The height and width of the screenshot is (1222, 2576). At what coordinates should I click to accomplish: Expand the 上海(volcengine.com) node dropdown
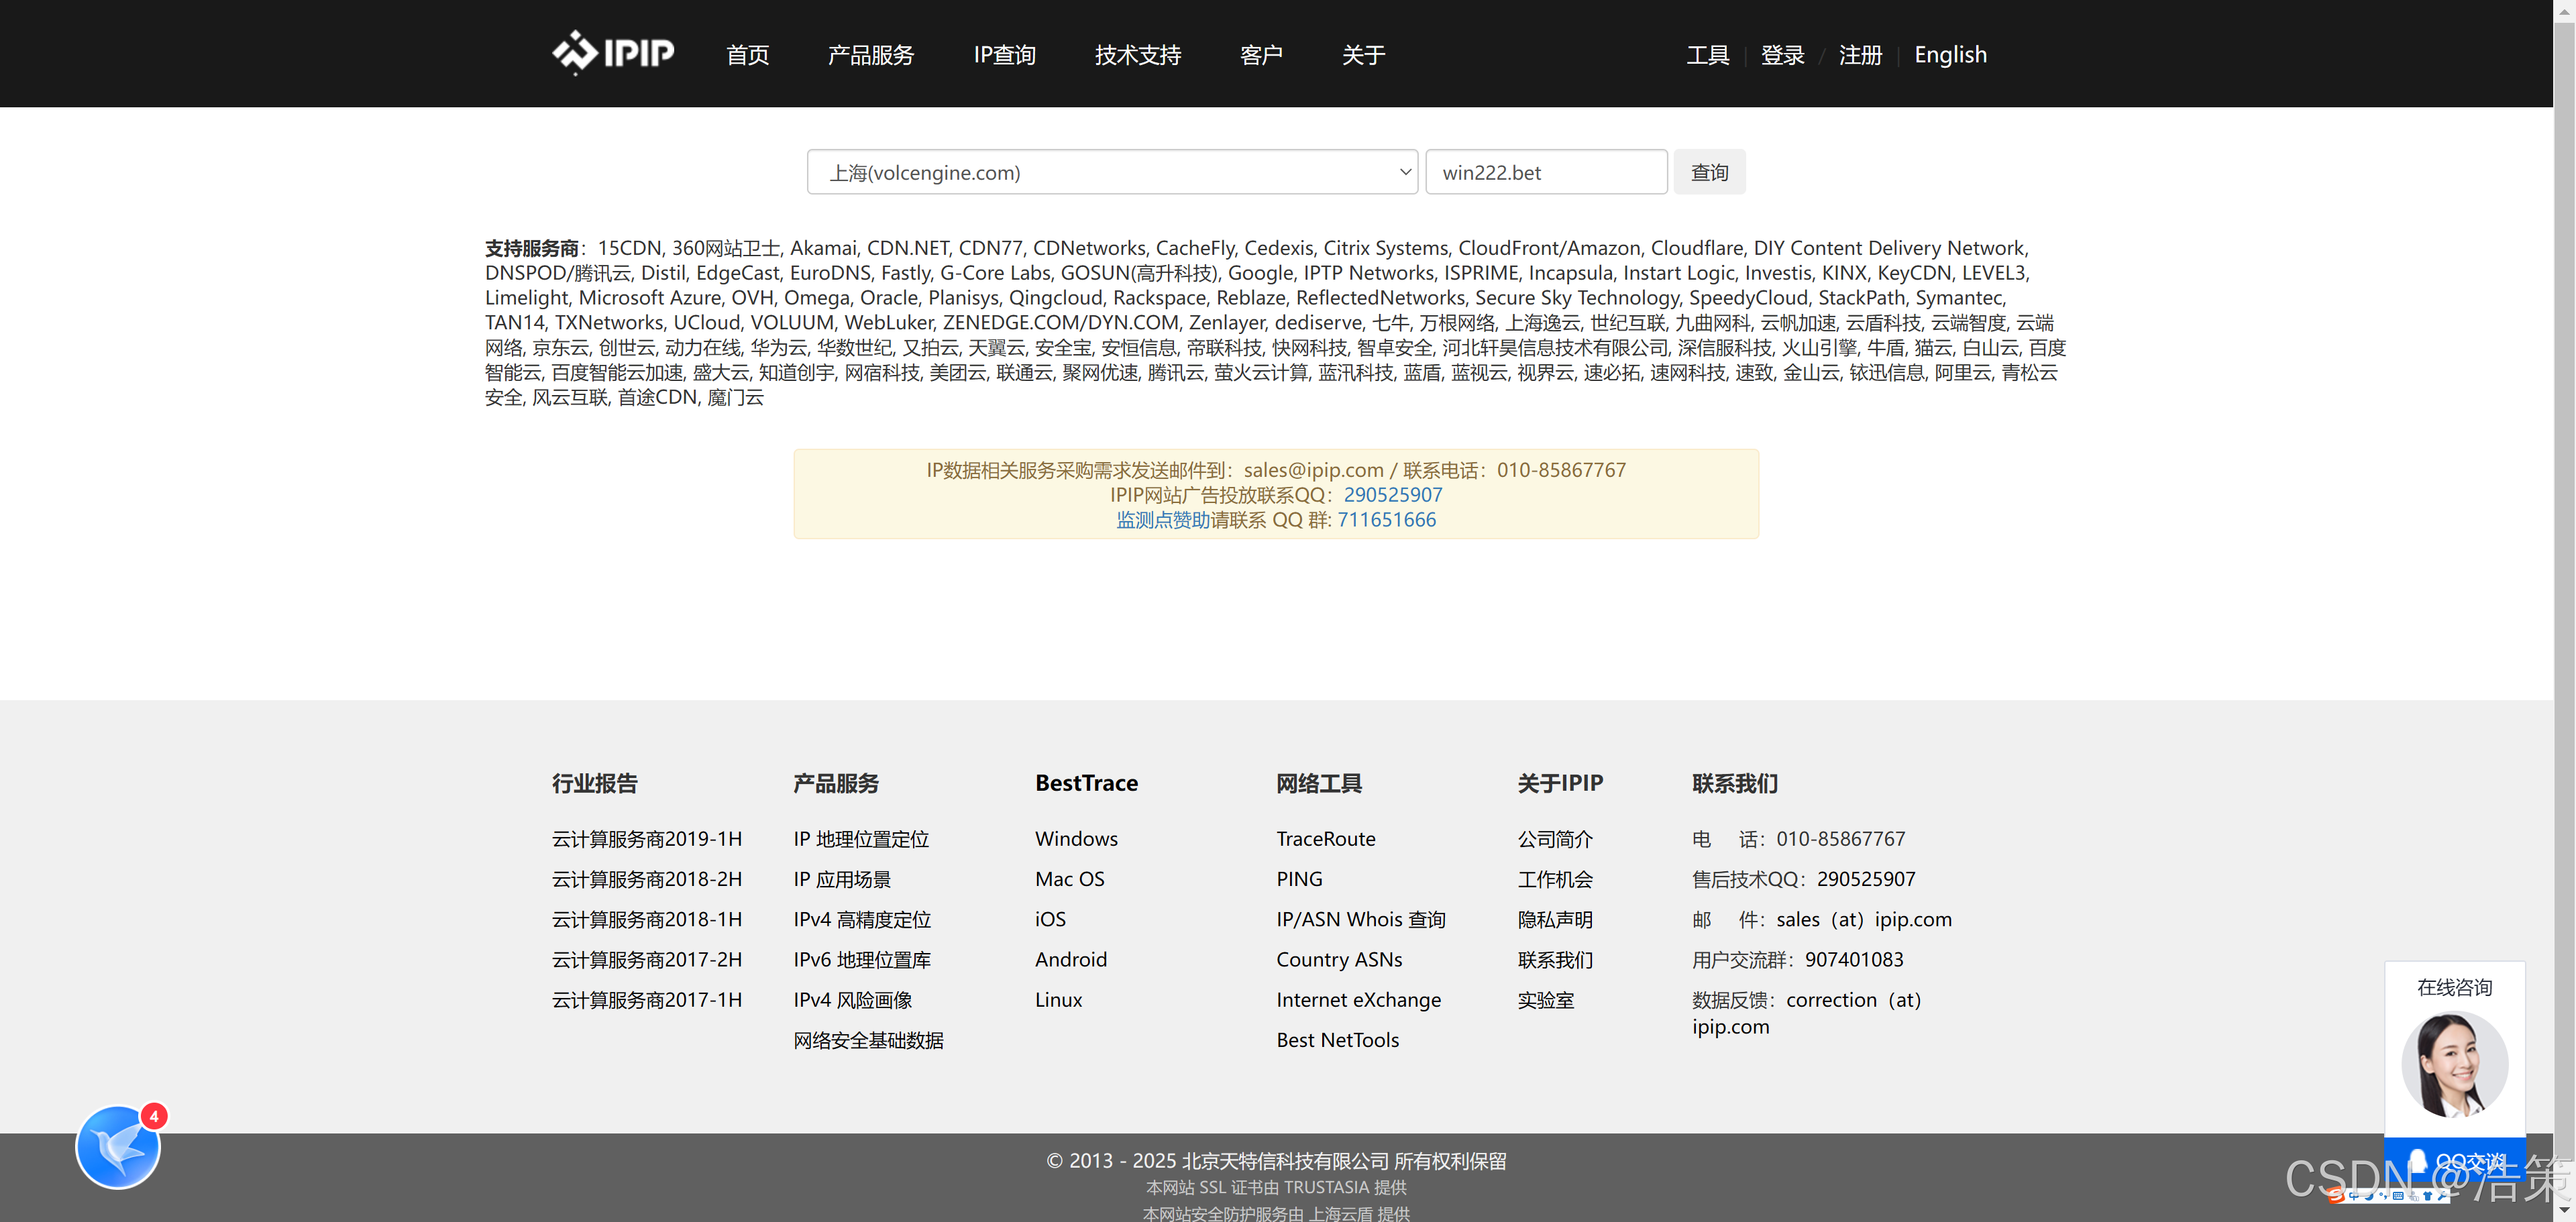(1112, 172)
